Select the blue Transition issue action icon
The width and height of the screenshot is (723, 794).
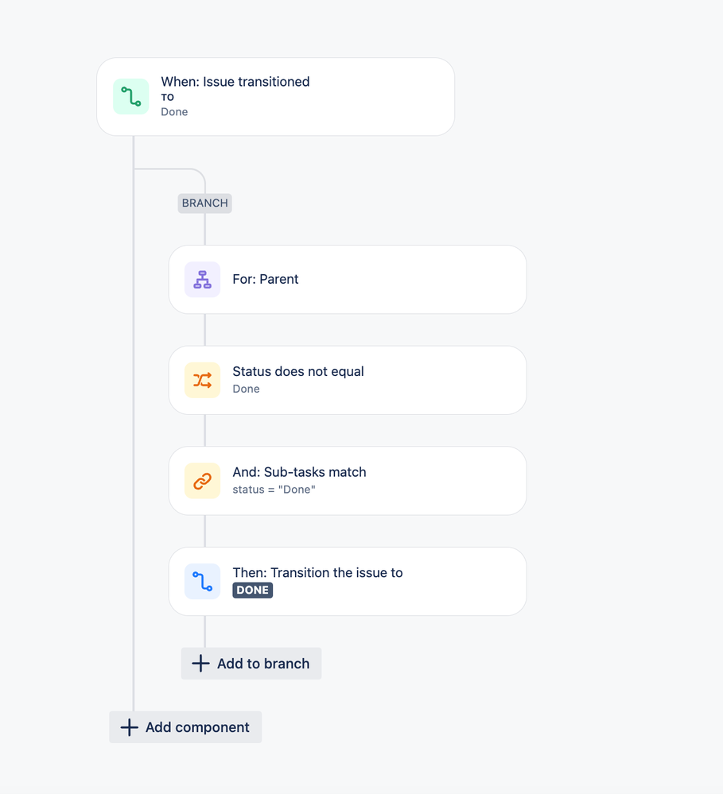[x=202, y=581]
